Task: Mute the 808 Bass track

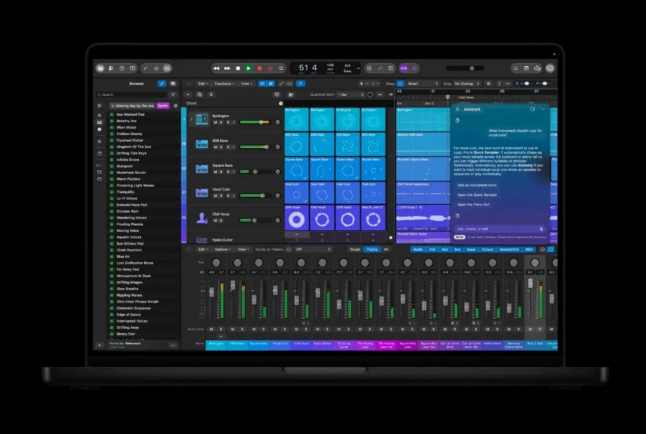Action: (215, 147)
